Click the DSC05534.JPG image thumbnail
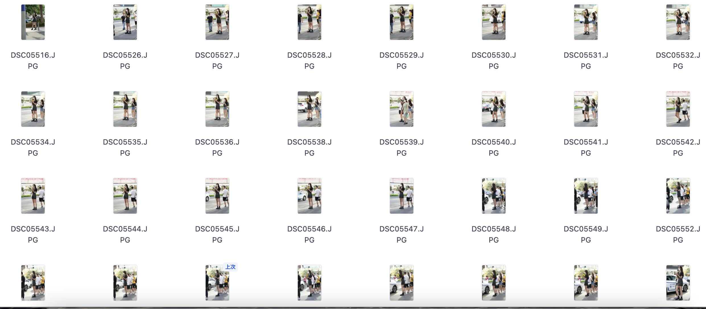Viewport: 706px width, 309px height. pos(33,109)
